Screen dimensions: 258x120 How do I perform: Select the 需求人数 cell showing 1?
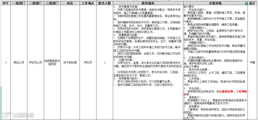click(105, 62)
